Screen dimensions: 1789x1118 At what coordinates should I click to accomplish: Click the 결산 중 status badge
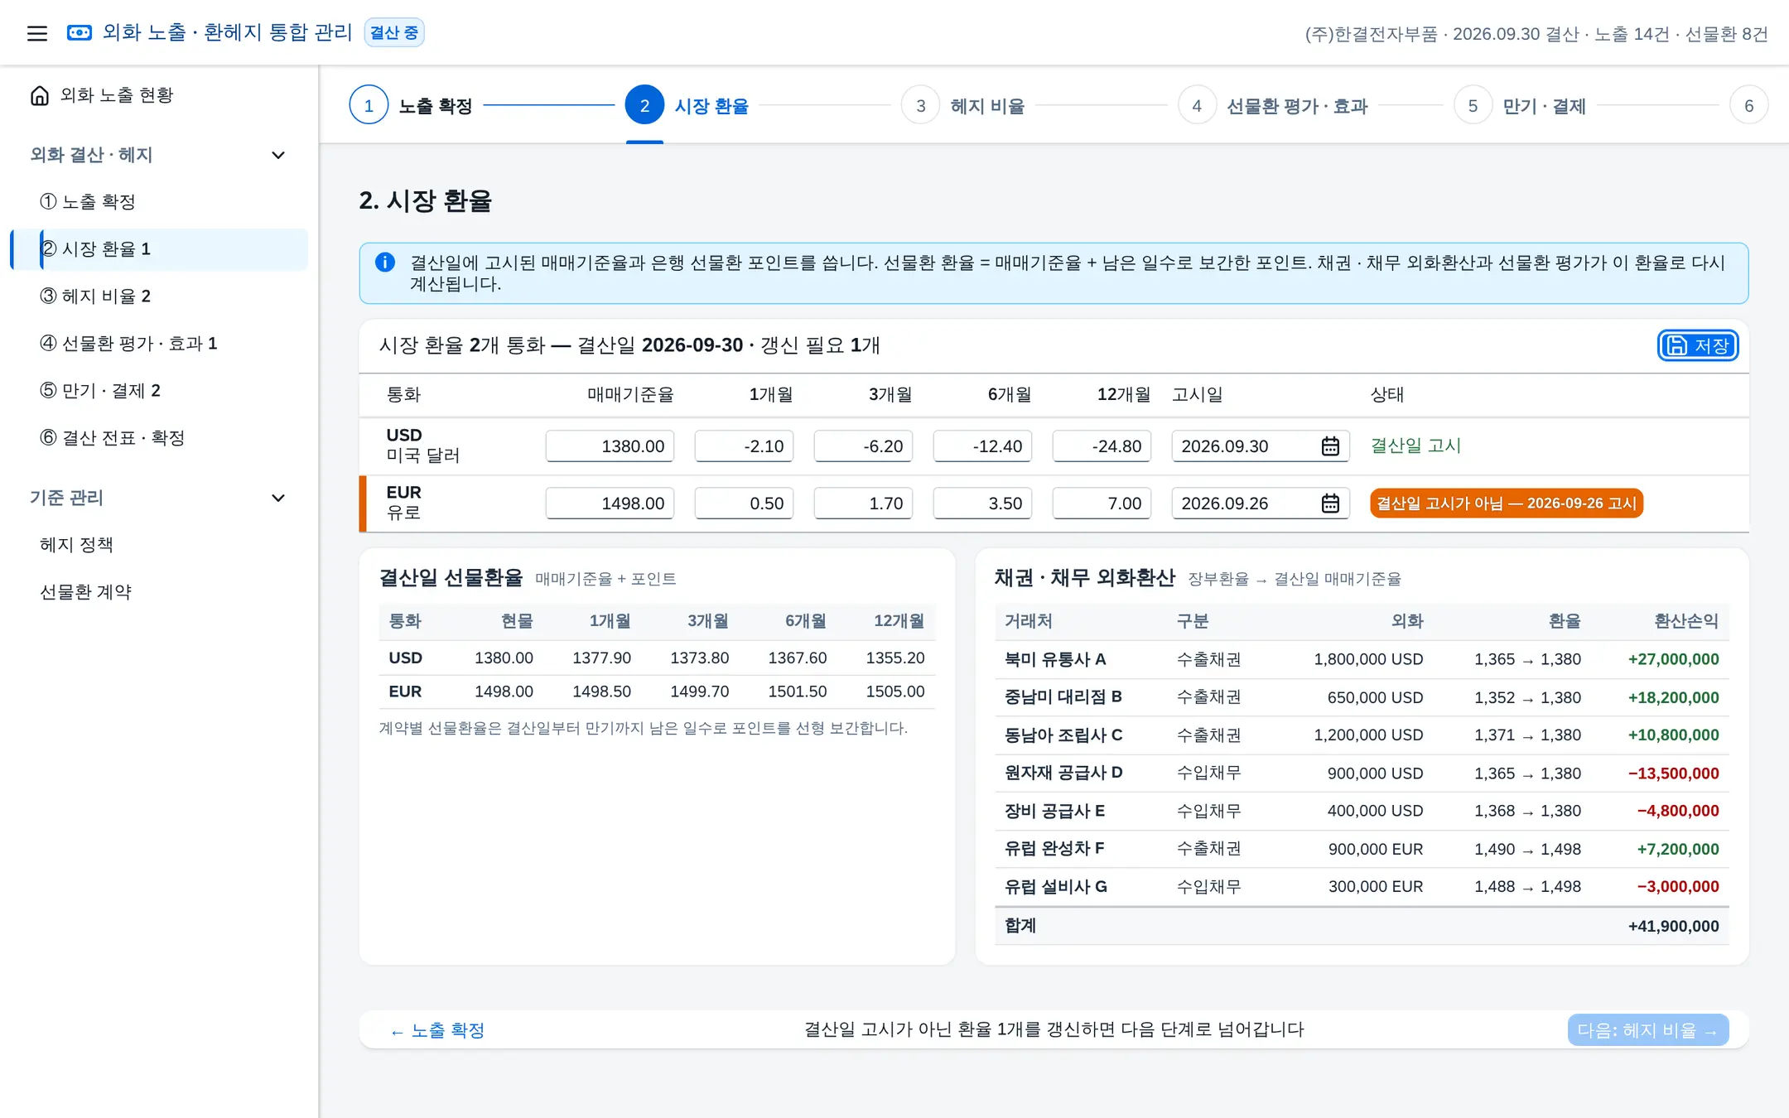click(x=394, y=33)
